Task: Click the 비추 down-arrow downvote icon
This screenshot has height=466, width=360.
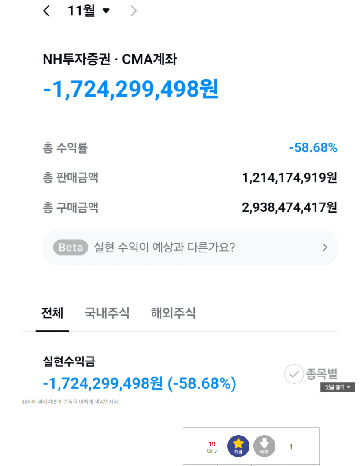Action: [264, 446]
